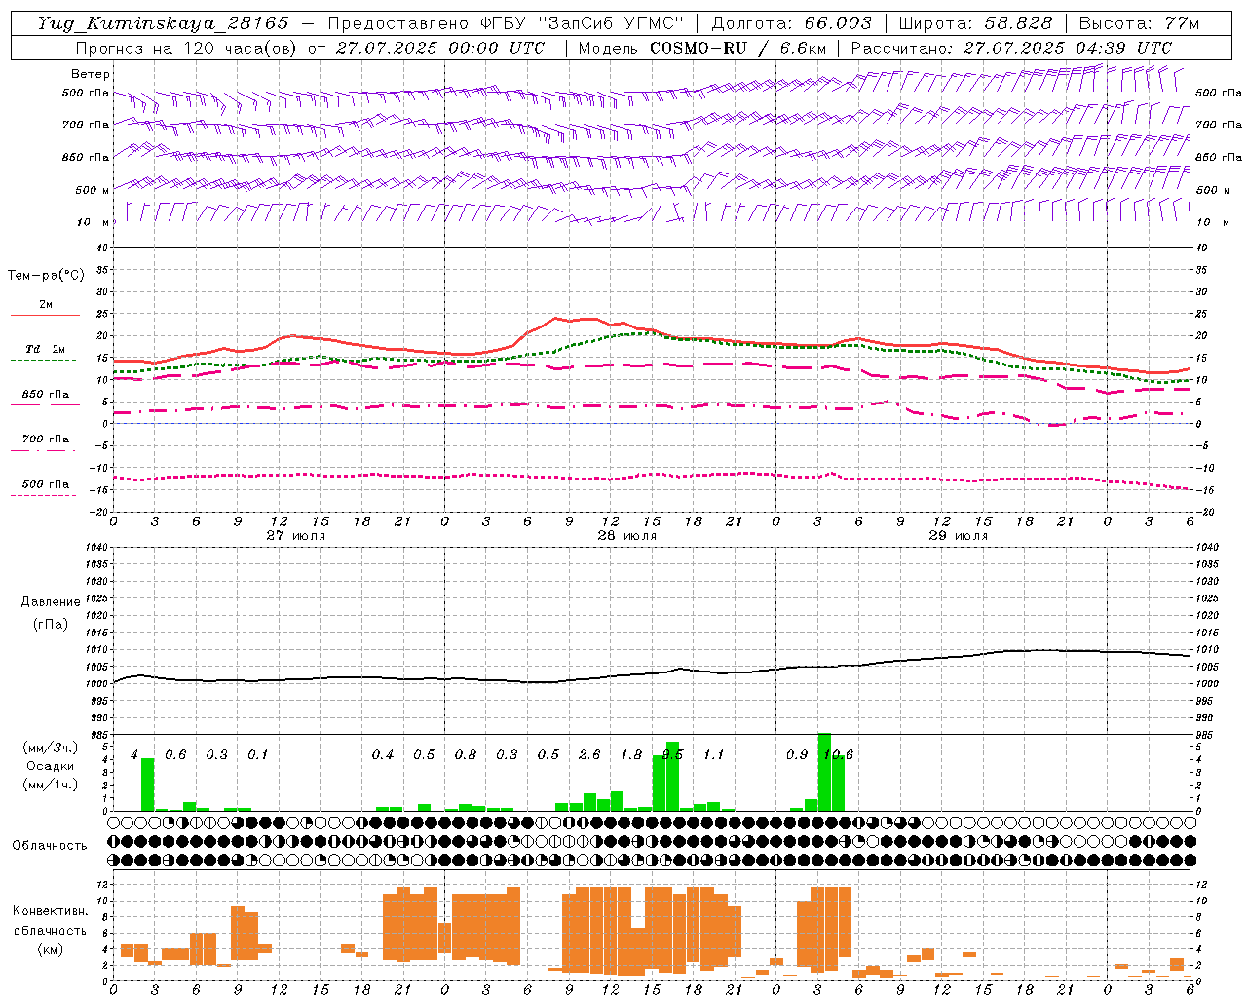Click the Широта: 58.828 value
Screen dimensions: 1247x998
click(x=975, y=23)
